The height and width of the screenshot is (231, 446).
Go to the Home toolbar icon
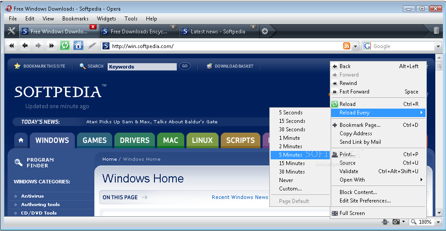[x=78, y=45]
